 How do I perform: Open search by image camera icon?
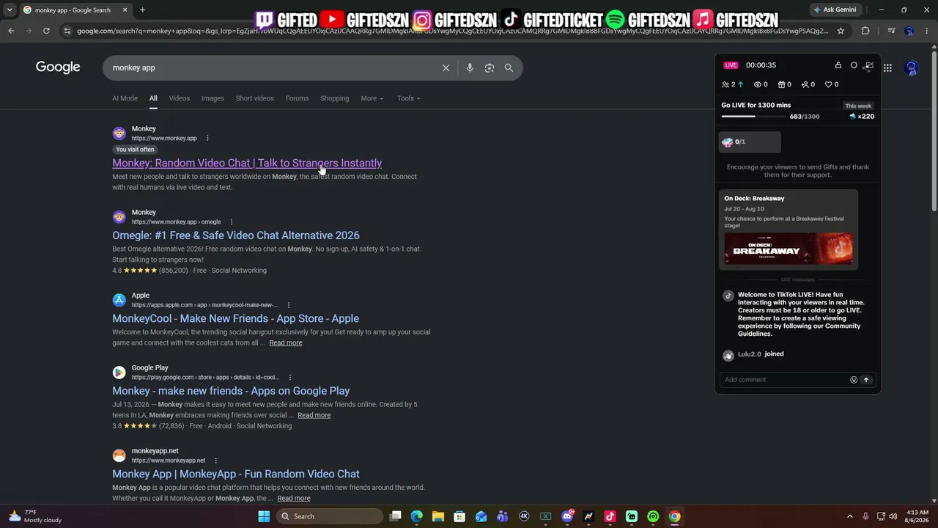pos(490,68)
